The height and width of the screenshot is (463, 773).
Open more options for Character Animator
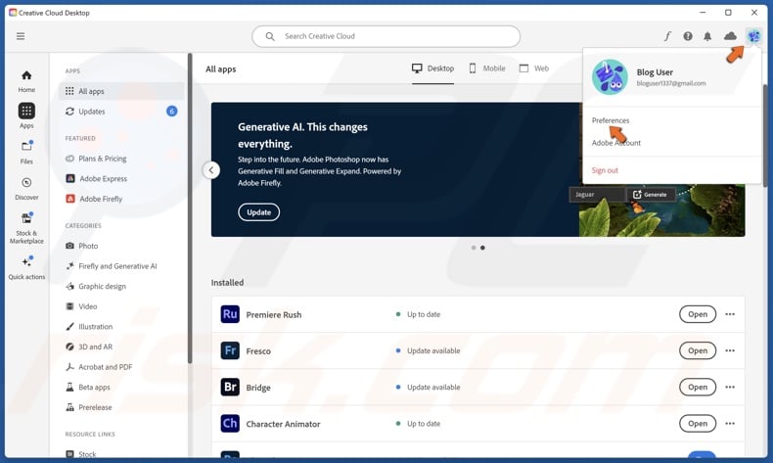730,424
